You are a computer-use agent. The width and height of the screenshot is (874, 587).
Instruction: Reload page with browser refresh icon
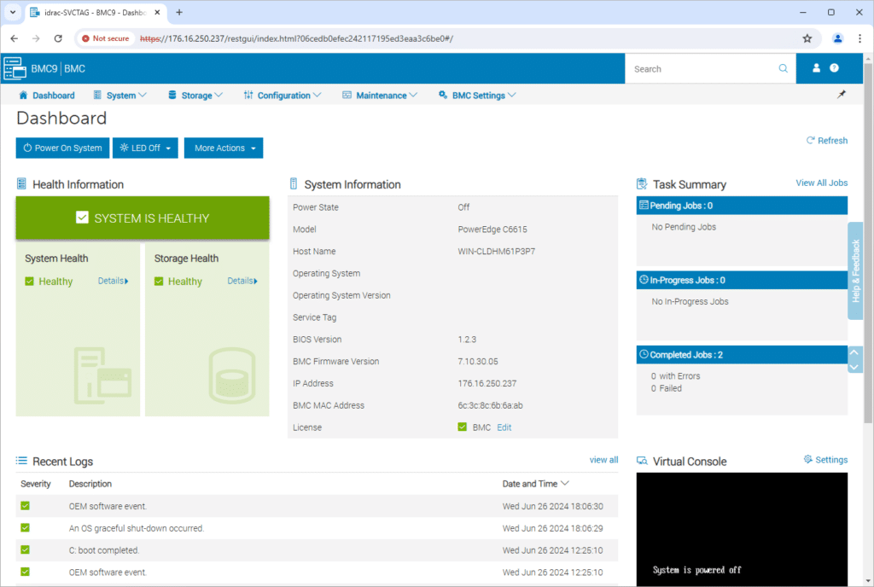click(58, 38)
